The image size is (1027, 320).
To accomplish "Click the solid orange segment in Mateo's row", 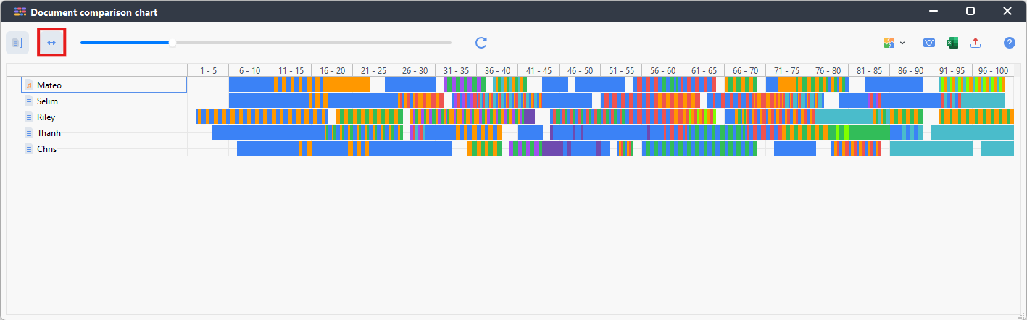I will pos(346,85).
